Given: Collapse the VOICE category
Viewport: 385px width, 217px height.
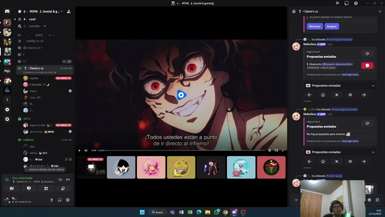Looking at the screenshot, I should [x=39, y=35].
